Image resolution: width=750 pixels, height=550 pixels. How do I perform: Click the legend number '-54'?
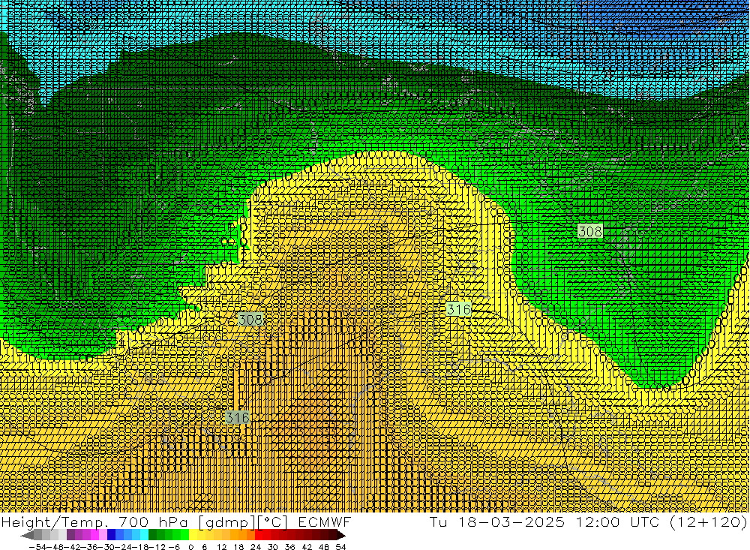pos(38,547)
